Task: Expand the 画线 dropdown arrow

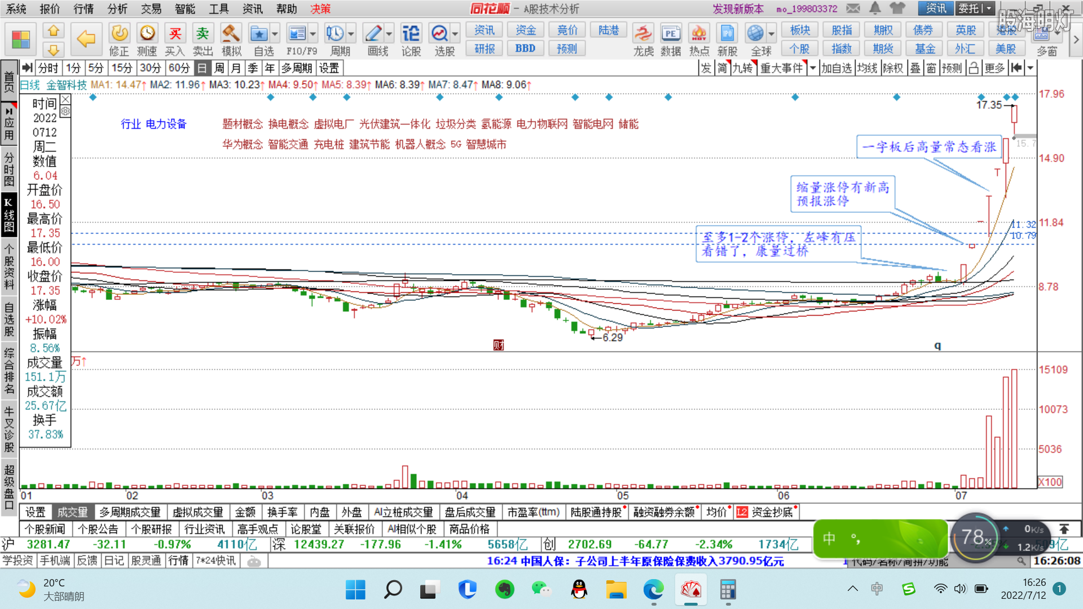Action: click(x=389, y=34)
